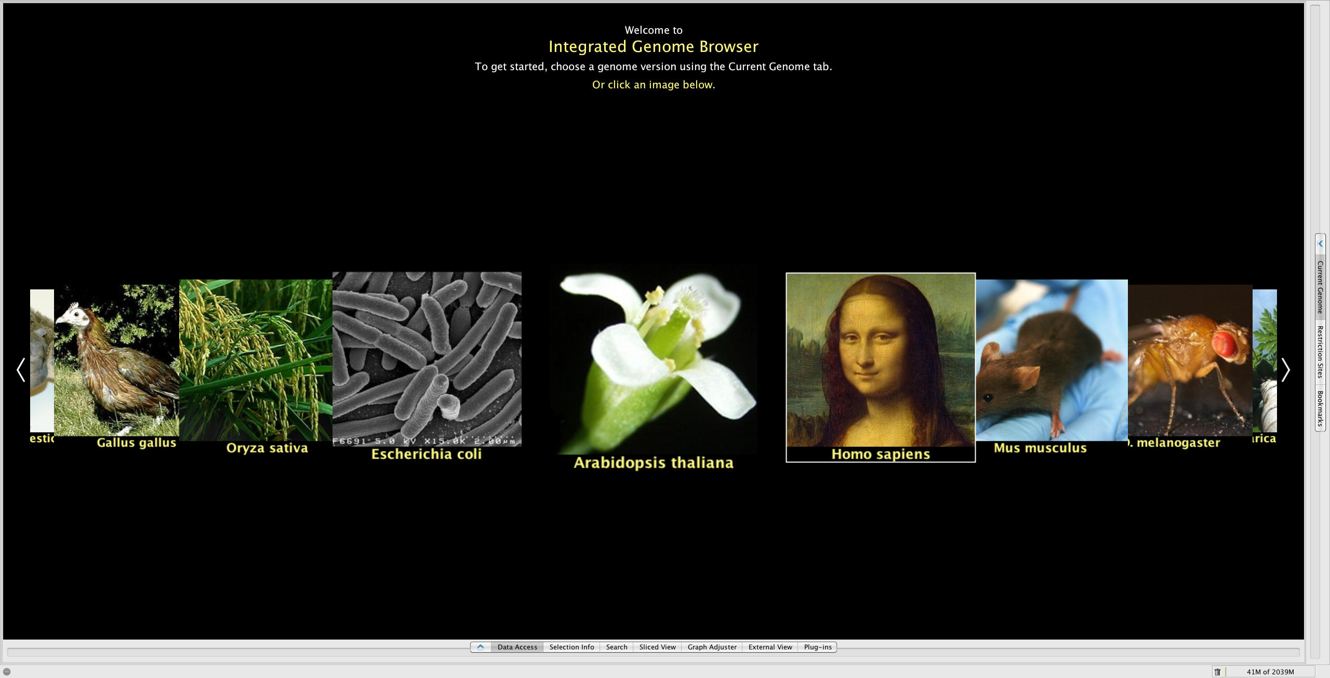Click the left carousel arrow
1330x678 pixels.
pos(21,370)
